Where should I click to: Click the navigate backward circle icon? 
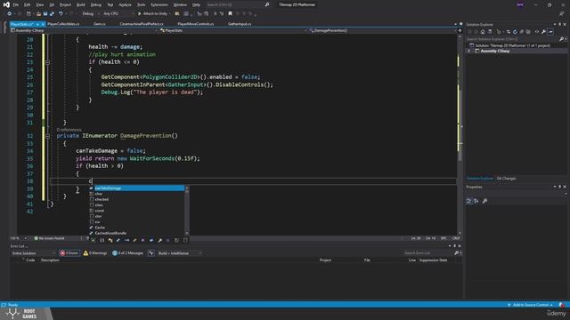click(x=9, y=14)
